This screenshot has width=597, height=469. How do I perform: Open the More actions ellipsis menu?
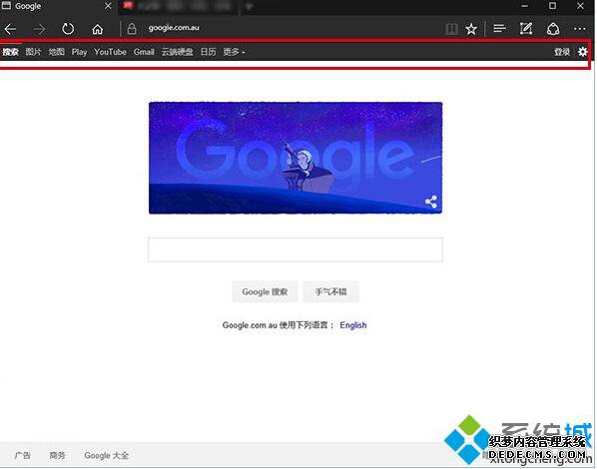tap(580, 29)
